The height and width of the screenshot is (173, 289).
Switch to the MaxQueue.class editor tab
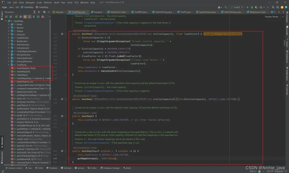pos(257,12)
